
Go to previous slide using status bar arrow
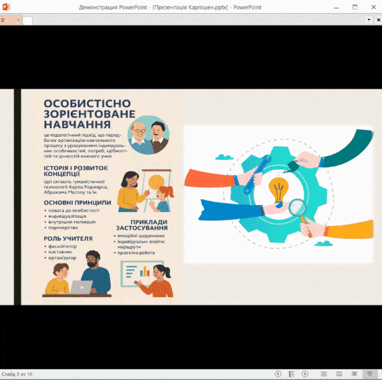coord(278,374)
